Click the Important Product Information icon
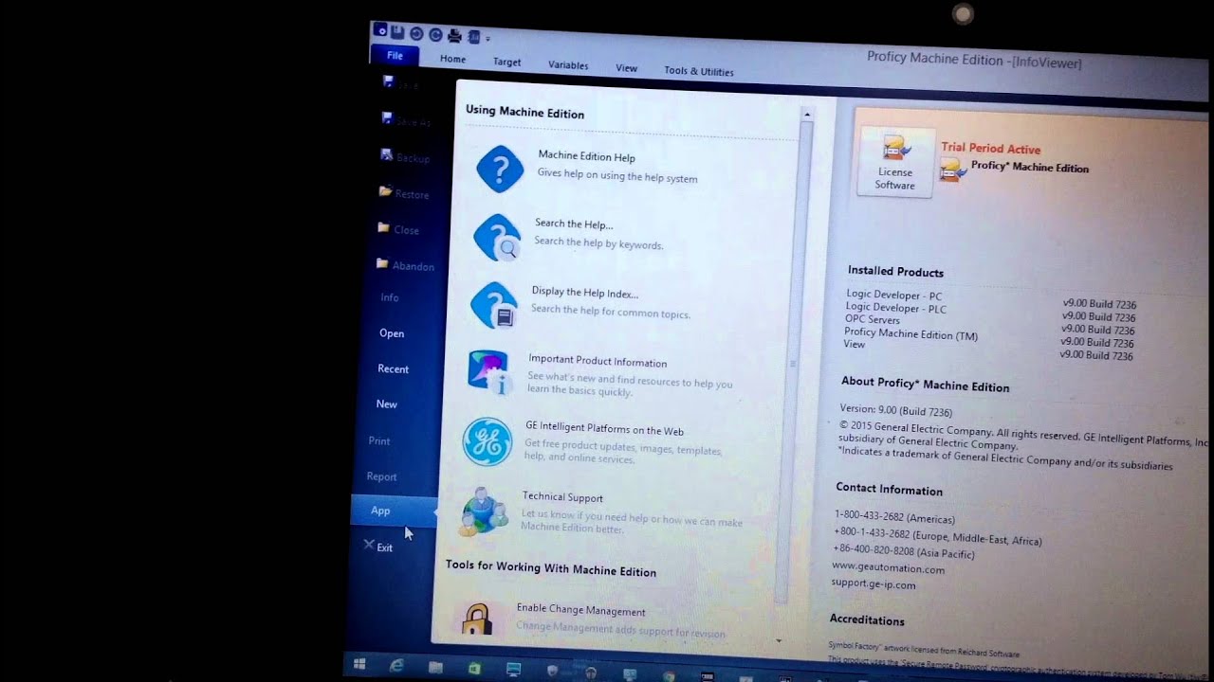This screenshot has width=1214, height=682. [490, 371]
